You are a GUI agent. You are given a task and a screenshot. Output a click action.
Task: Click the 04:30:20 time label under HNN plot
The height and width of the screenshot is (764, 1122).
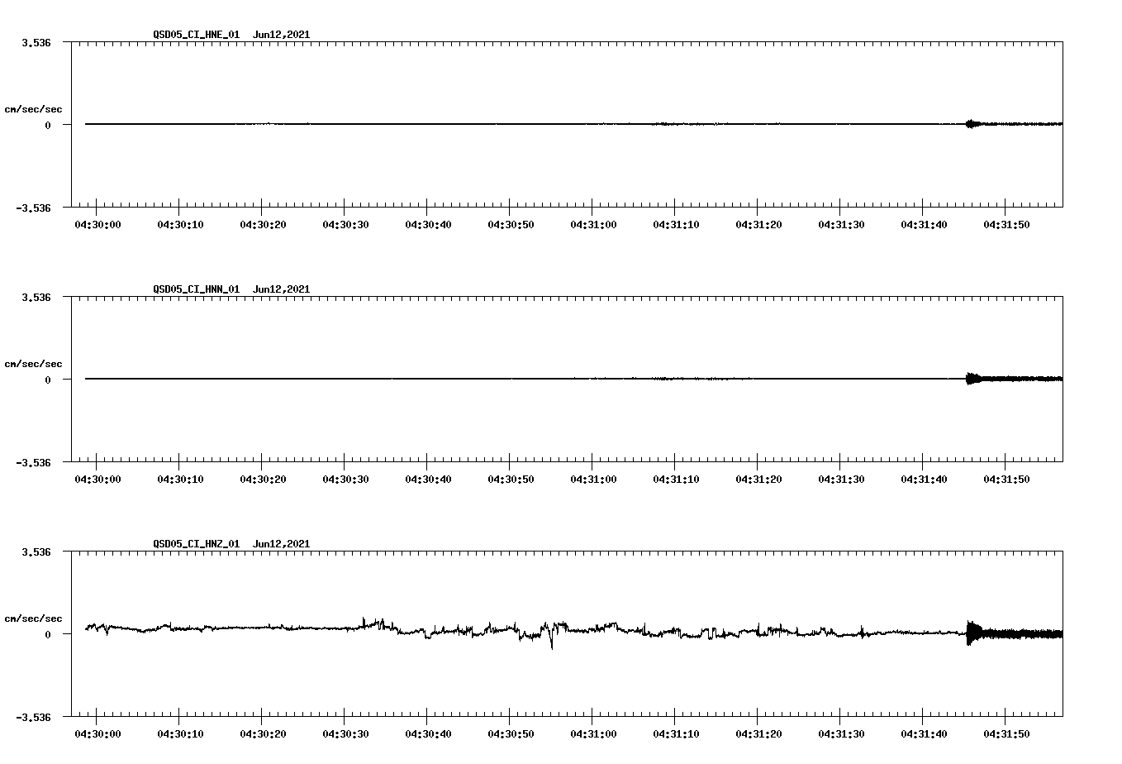coord(263,480)
